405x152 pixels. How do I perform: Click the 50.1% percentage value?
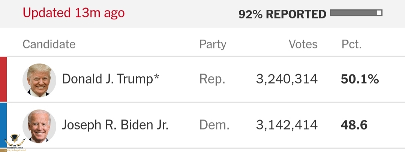pyautogui.click(x=360, y=79)
